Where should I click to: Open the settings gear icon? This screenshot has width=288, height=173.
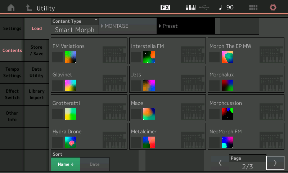coord(273,8)
